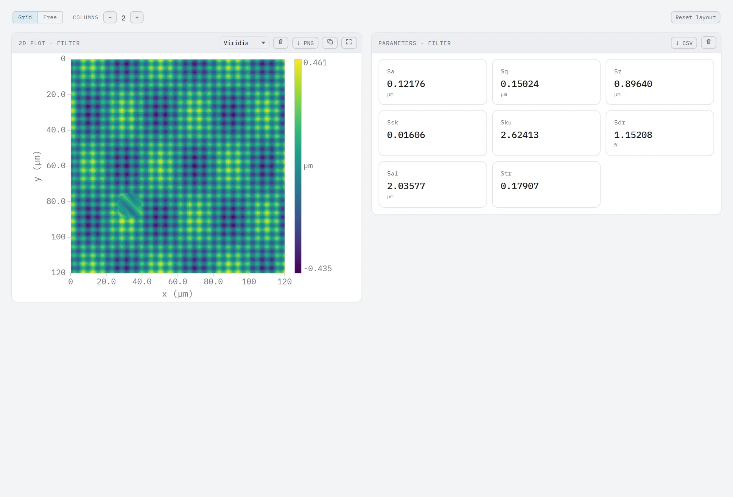The image size is (733, 497).
Task: Click the Viridis color scale bar
Action: tap(298, 166)
